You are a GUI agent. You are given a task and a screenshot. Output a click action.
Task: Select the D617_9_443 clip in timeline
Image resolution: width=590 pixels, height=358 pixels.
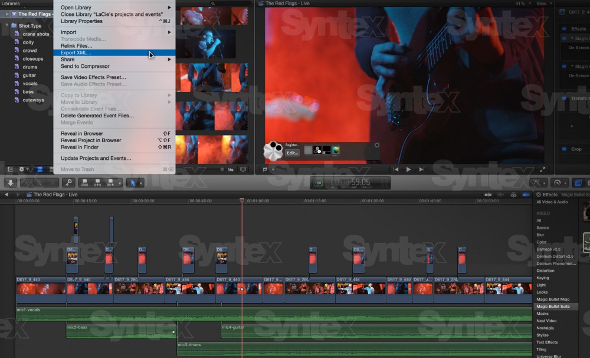point(41,290)
